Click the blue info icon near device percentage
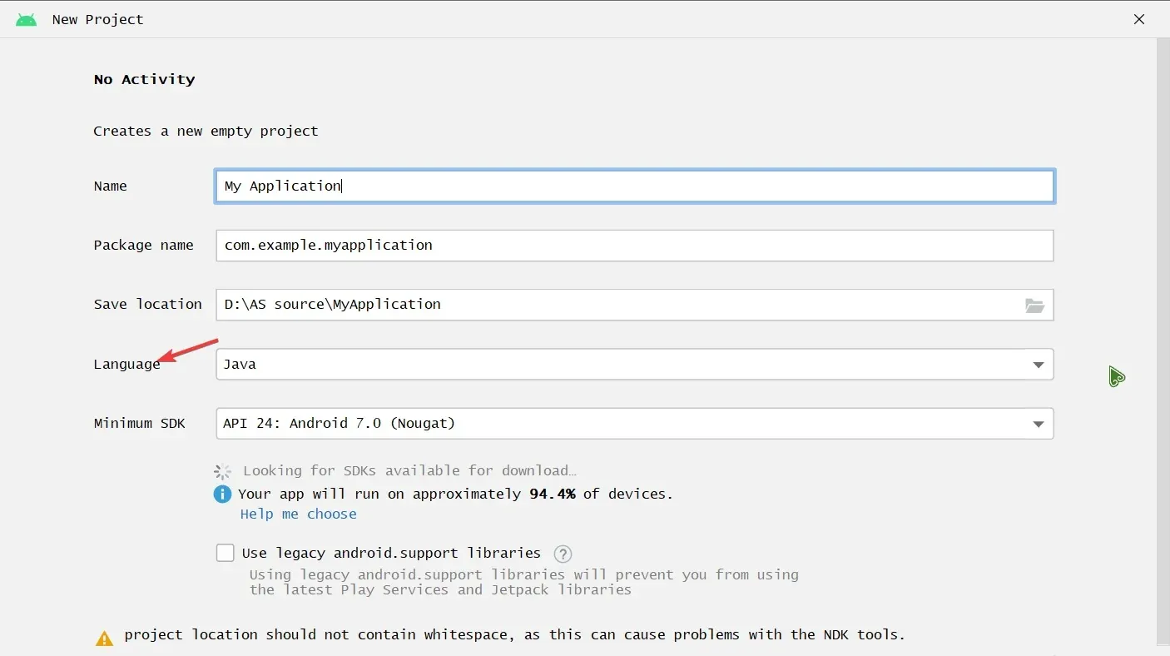This screenshot has width=1170, height=656. [x=222, y=494]
